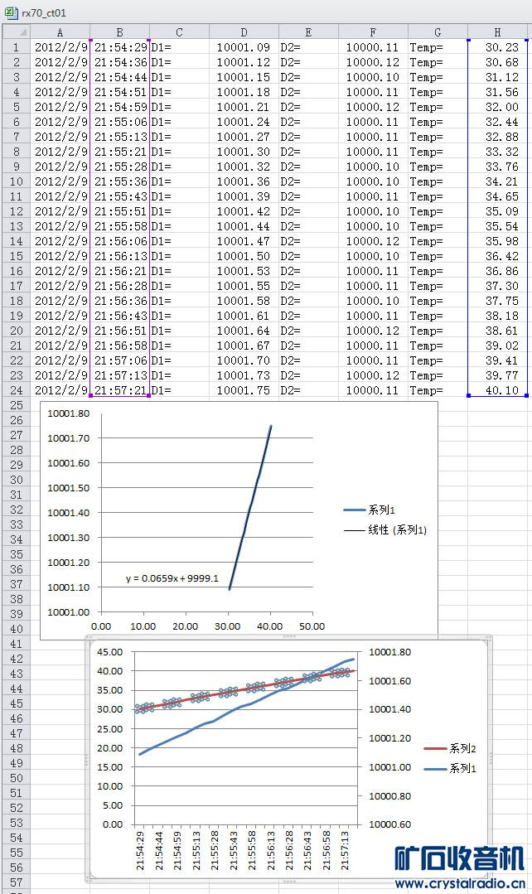Select row 1 header
532x894 pixels.
click(x=16, y=47)
